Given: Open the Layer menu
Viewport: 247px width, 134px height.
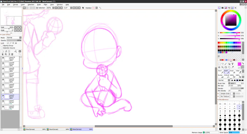Looking at the screenshot, I should coord(23,5).
